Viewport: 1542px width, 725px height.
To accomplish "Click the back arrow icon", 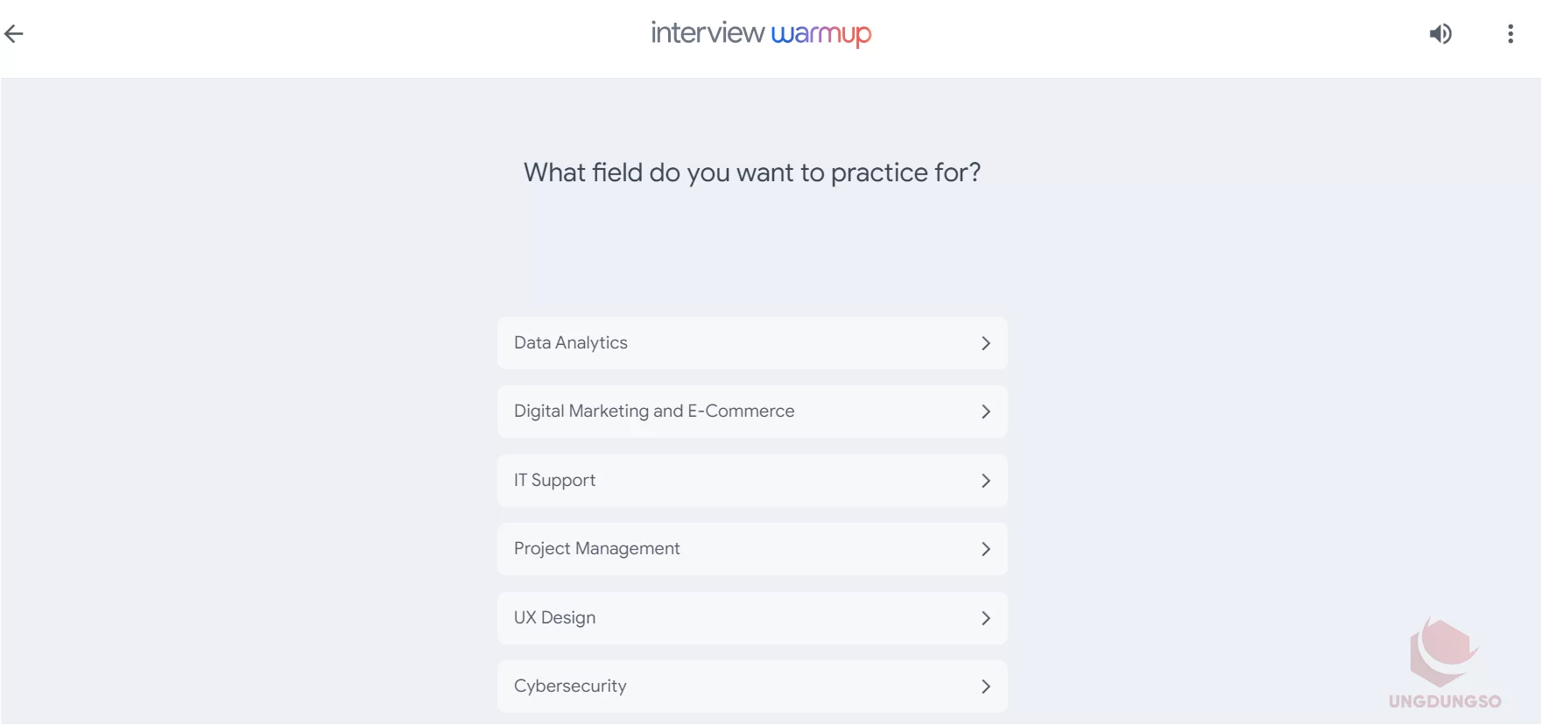I will tap(14, 33).
